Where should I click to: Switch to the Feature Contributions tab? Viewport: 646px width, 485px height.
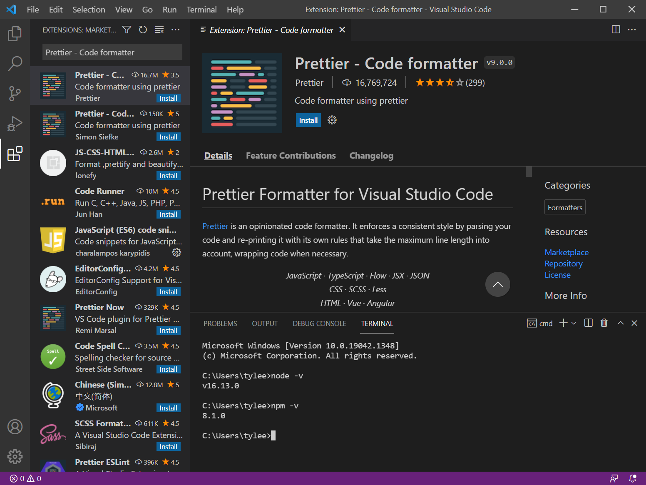pos(291,155)
